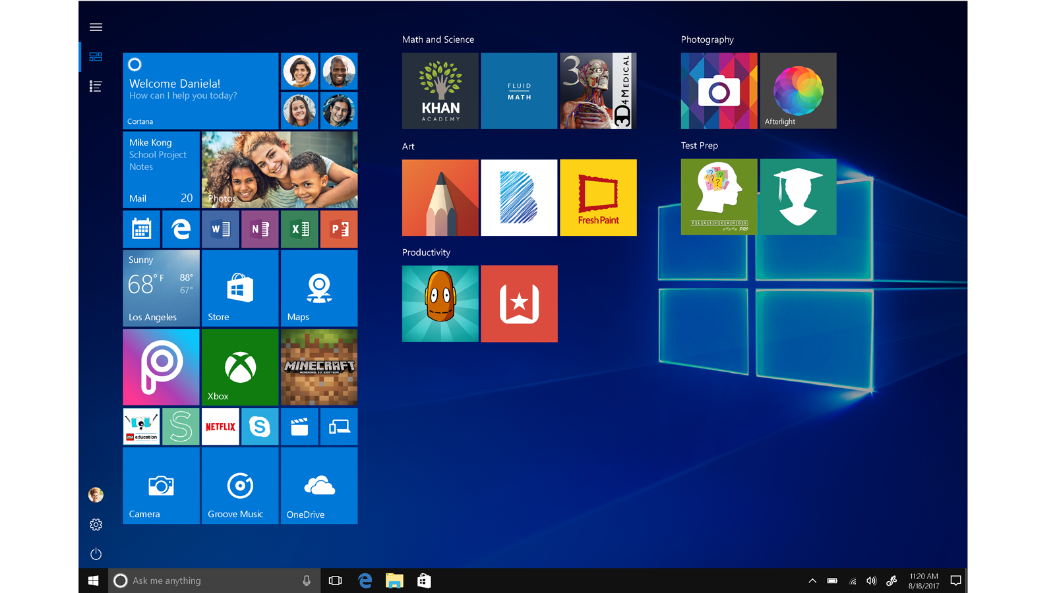1055x593 pixels.
Task: Open the Skype tile
Action: click(260, 426)
